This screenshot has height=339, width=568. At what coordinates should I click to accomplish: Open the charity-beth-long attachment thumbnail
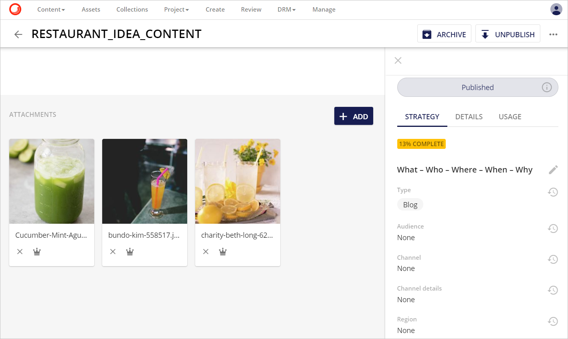237,181
